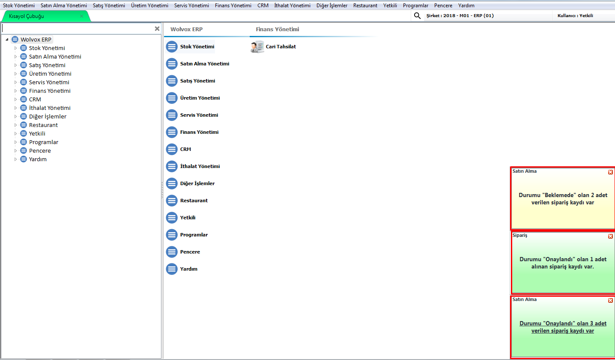The image size is (615, 360).
Task: Expand Satış Yönetimi tree node
Action: click(15, 65)
